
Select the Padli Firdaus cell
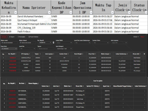coord(34,32)
